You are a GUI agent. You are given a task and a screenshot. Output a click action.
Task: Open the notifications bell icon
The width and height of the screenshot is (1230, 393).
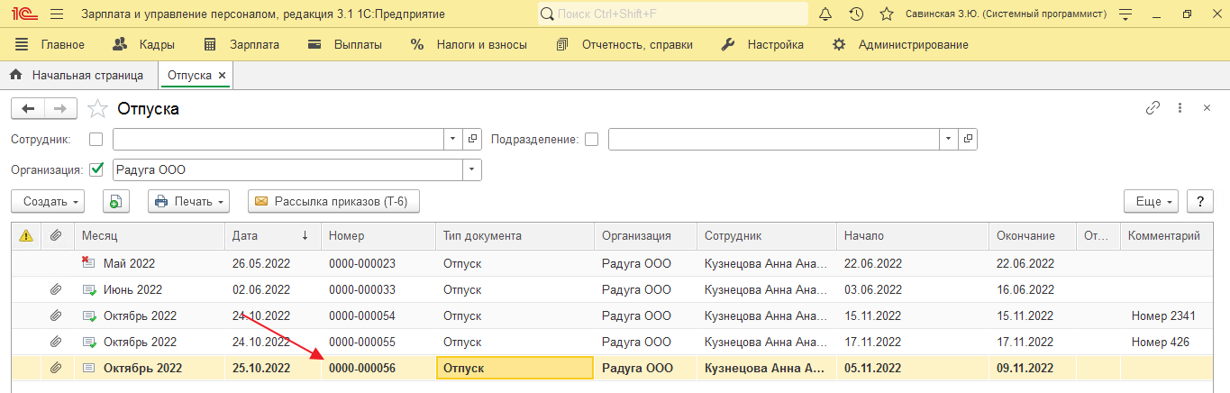point(825,14)
